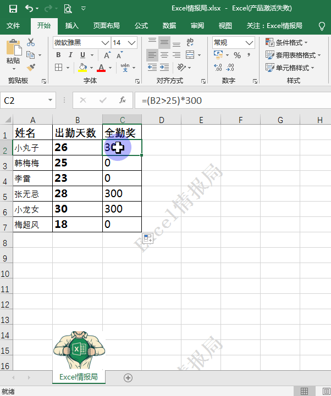Click the Paste clipboard icon
Viewport: 331px width, 396px height.
[x=13, y=49]
